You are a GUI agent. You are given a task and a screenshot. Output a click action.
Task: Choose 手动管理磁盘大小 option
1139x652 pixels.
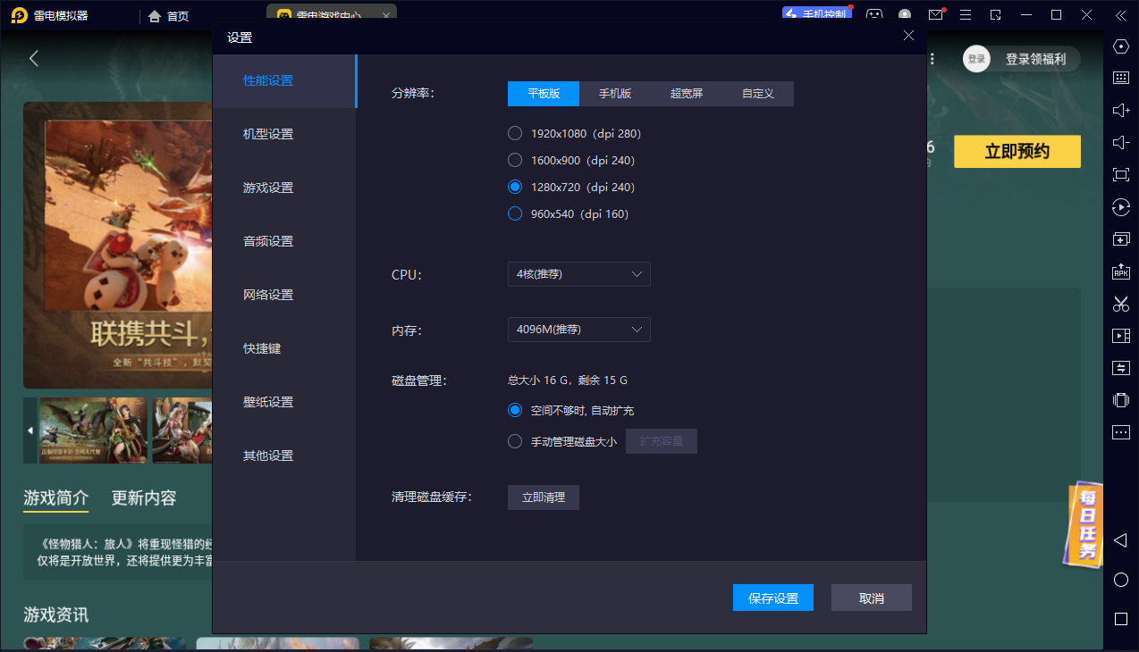[x=515, y=440]
